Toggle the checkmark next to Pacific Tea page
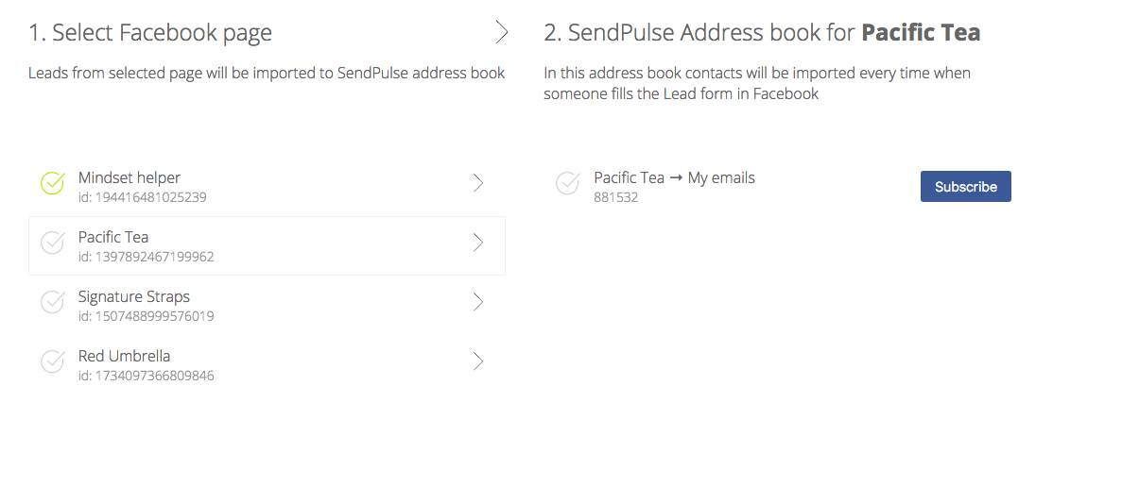The height and width of the screenshot is (503, 1122). click(53, 243)
